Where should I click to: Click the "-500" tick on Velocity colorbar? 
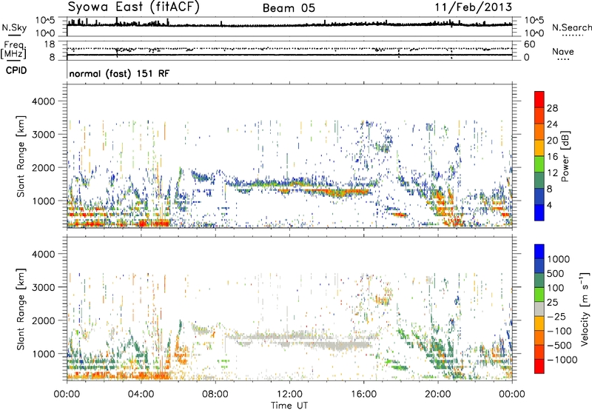[x=559, y=346]
